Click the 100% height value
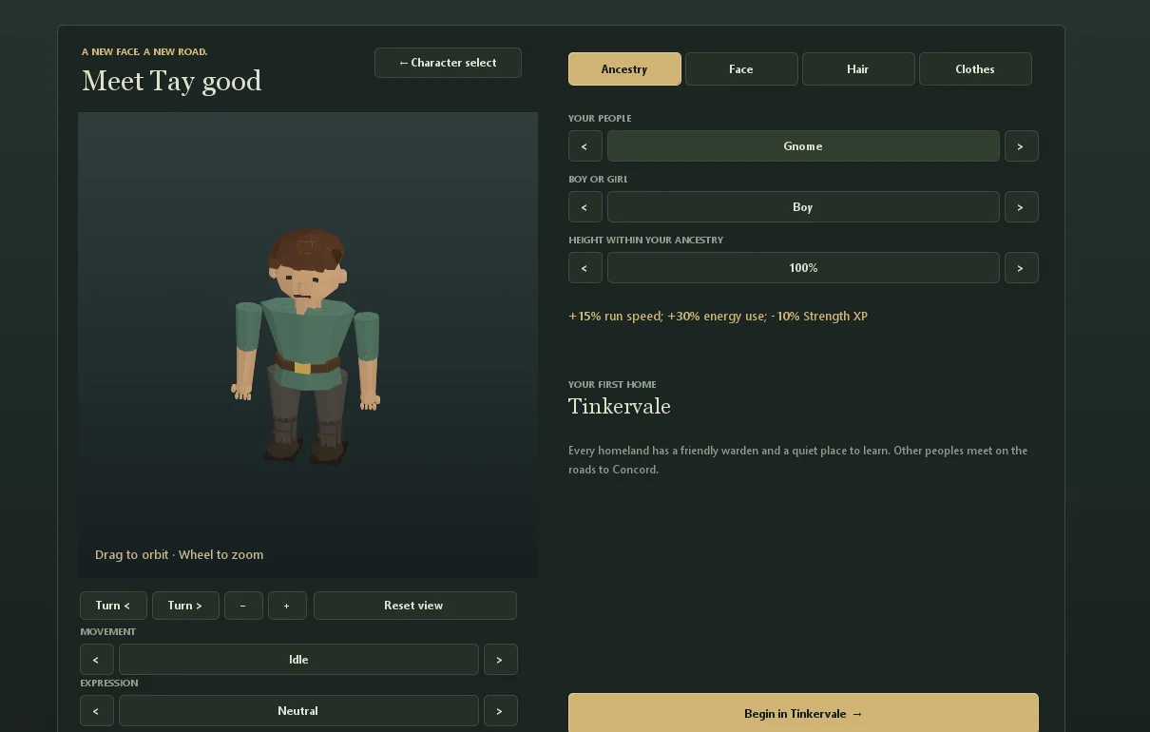 tap(803, 268)
